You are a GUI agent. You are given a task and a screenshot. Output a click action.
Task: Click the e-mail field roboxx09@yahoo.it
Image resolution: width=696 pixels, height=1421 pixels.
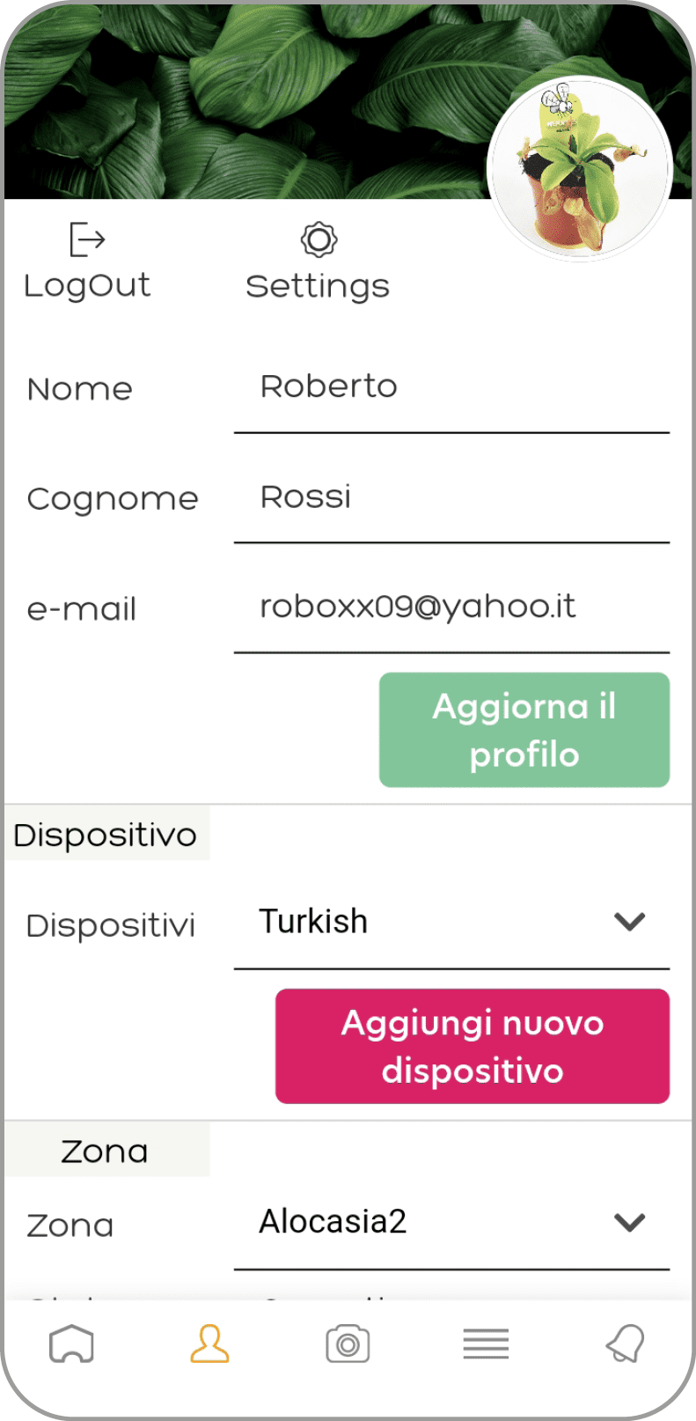[x=451, y=608]
